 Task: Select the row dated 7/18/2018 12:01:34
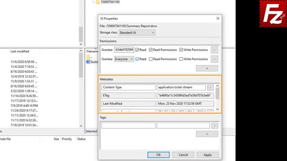click(x=24, y=125)
